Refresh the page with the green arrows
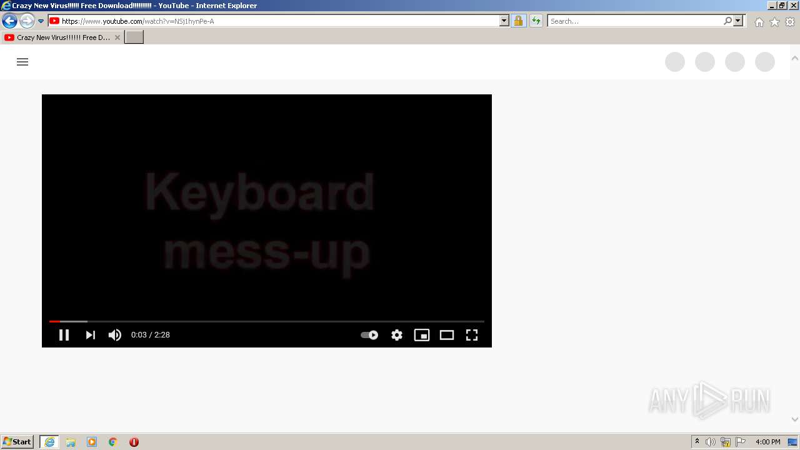The height and width of the screenshot is (450, 800). pos(536,21)
